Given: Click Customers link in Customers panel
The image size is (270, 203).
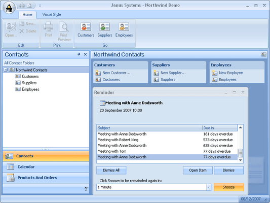Looking at the screenshot, I should coord(111,80).
